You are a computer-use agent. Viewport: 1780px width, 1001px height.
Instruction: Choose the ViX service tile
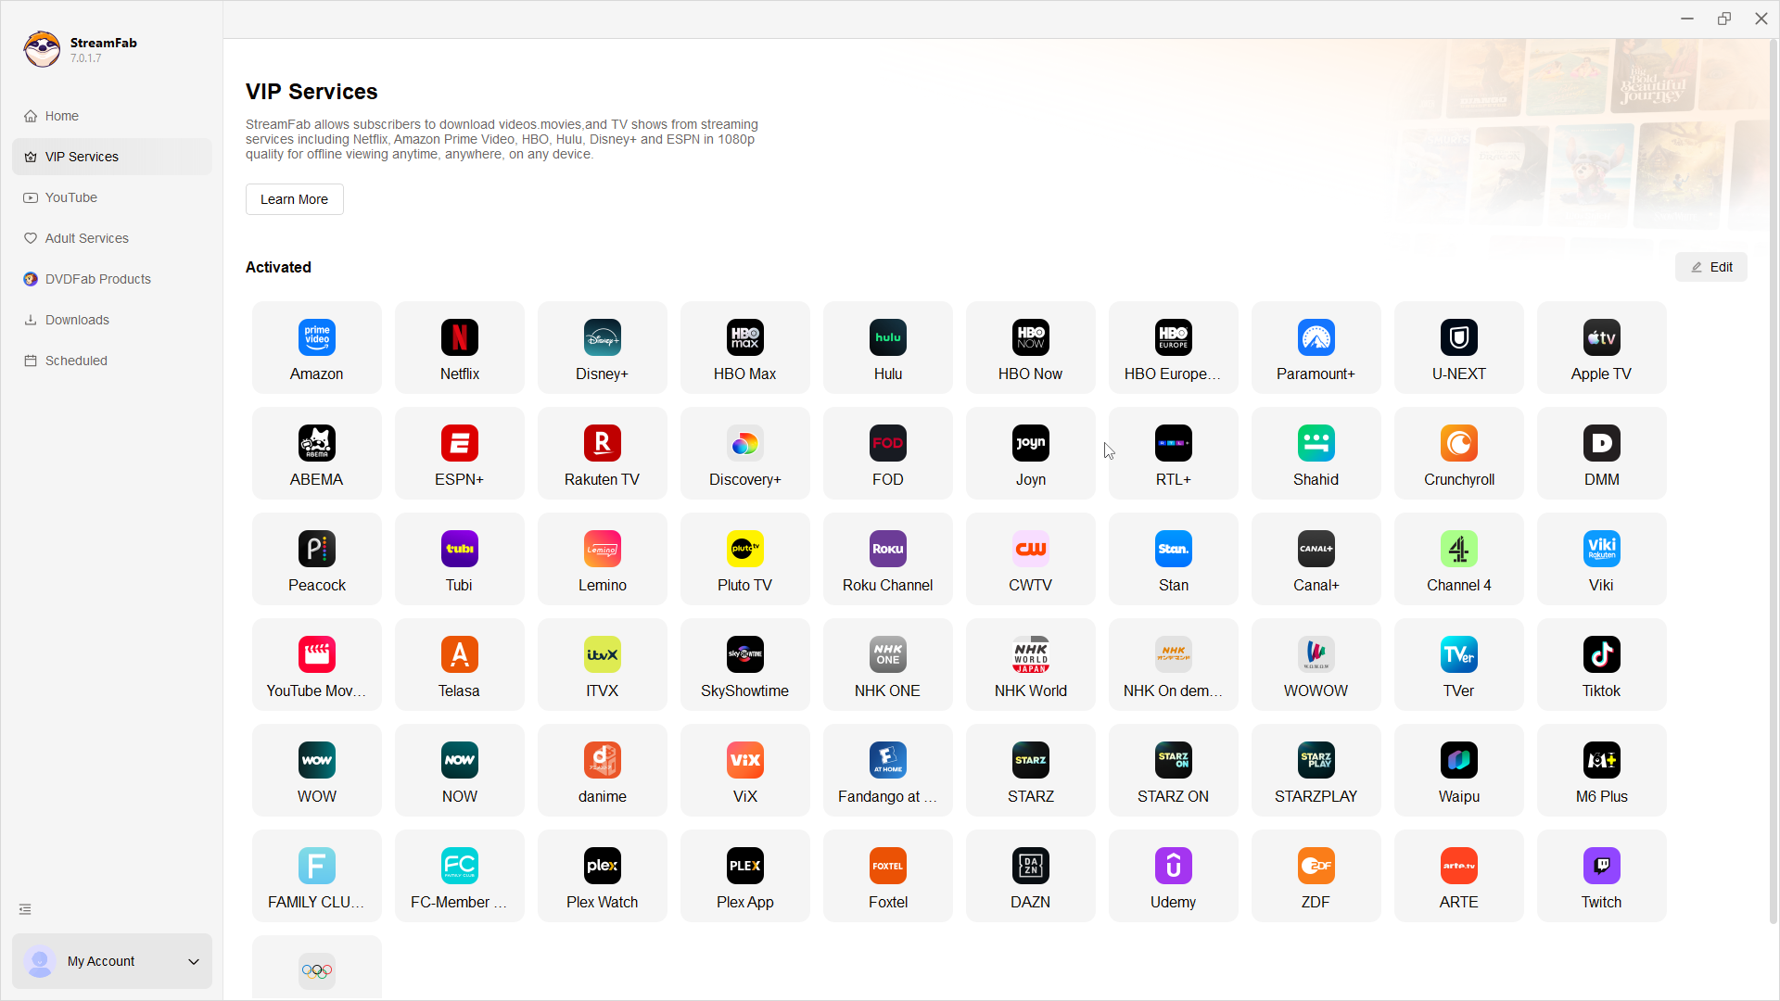coord(744,770)
